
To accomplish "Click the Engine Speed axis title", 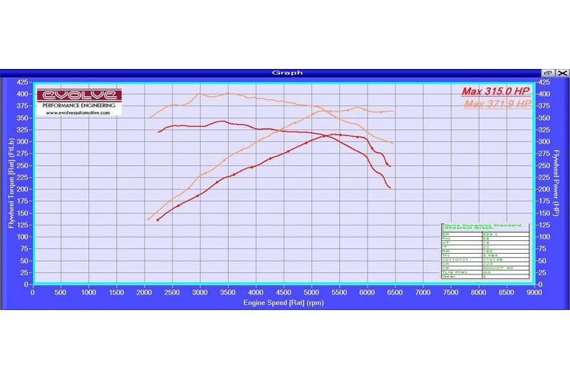I will click(x=282, y=302).
